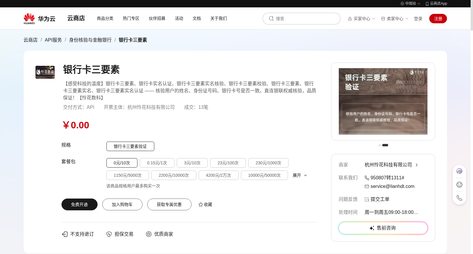Select the 10000元/50000次 package
The image size is (473, 254).
point(264,175)
